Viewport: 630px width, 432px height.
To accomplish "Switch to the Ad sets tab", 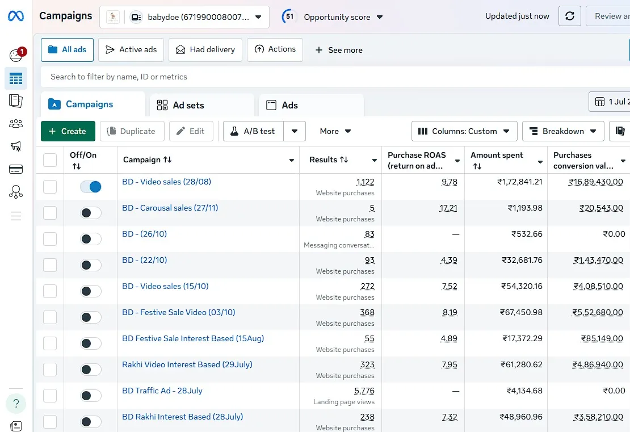I will tap(202, 105).
